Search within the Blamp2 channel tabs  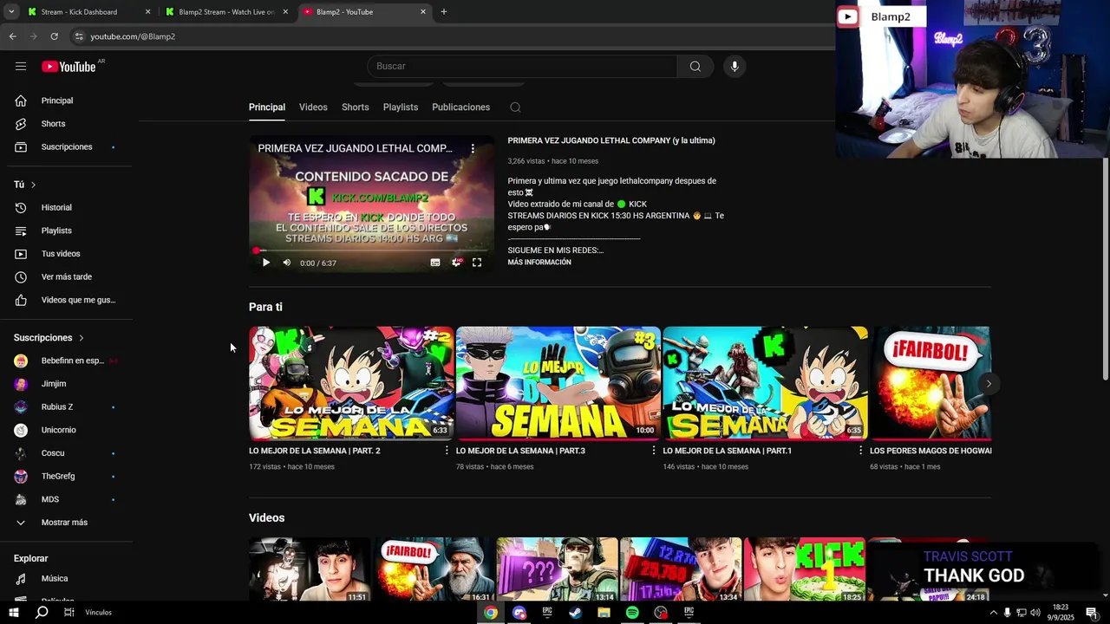coord(515,107)
